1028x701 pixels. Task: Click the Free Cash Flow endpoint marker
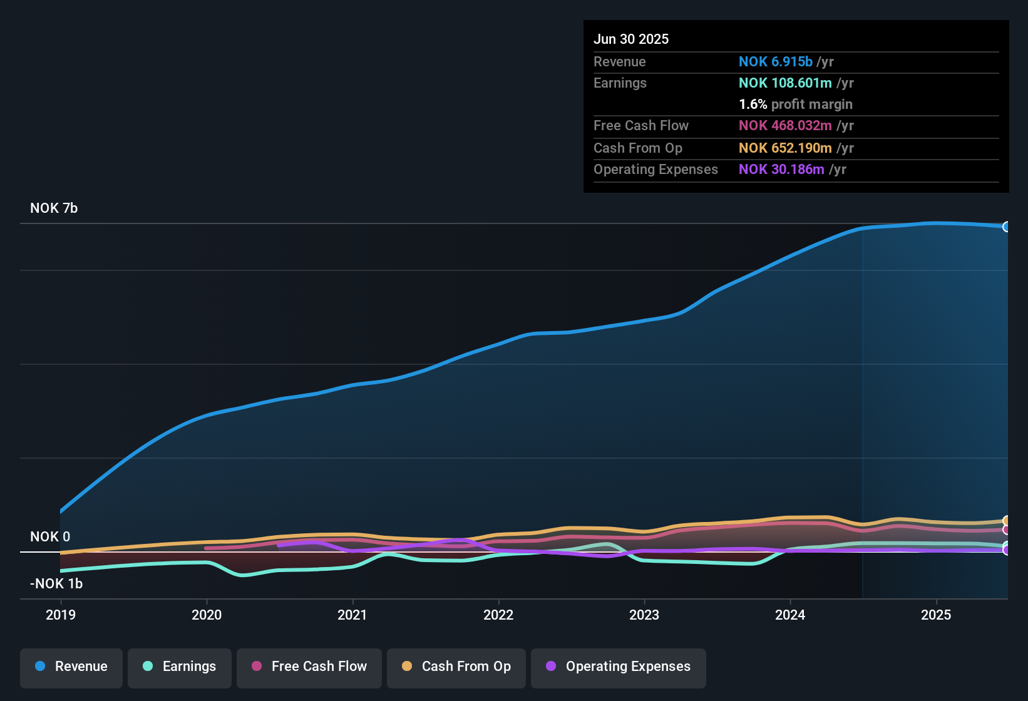[1007, 530]
